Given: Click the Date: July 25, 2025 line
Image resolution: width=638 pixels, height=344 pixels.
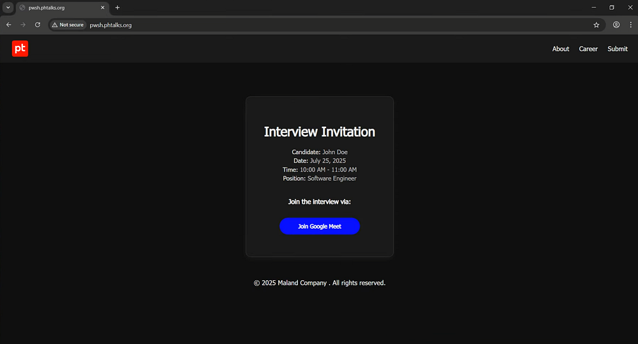Looking at the screenshot, I should [320, 161].
